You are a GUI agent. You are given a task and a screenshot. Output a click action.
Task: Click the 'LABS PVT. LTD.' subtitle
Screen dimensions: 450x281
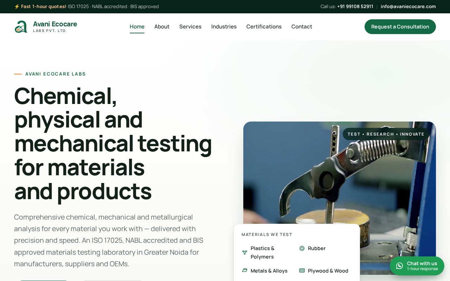pyautogui.click(x=50, y=31)
